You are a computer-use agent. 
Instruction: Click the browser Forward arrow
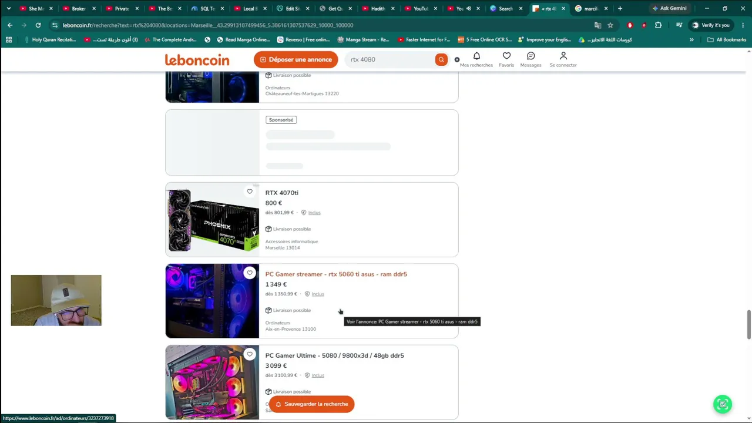pyautogui.click(x=24, y=25)
